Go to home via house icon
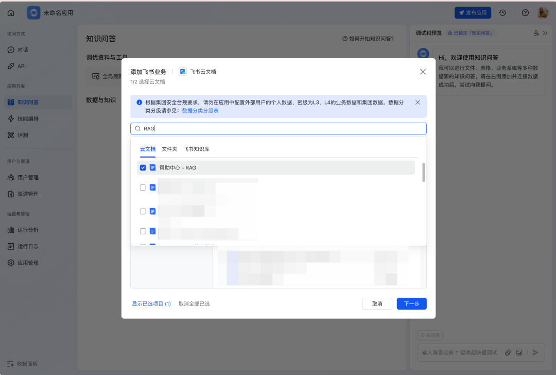The image size is (556, 375). pos(11,13)
